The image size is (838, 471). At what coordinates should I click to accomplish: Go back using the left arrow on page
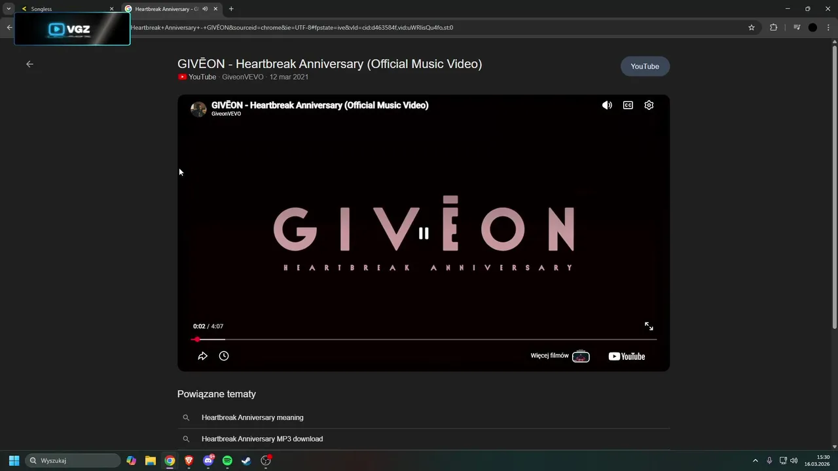point(29,64)
